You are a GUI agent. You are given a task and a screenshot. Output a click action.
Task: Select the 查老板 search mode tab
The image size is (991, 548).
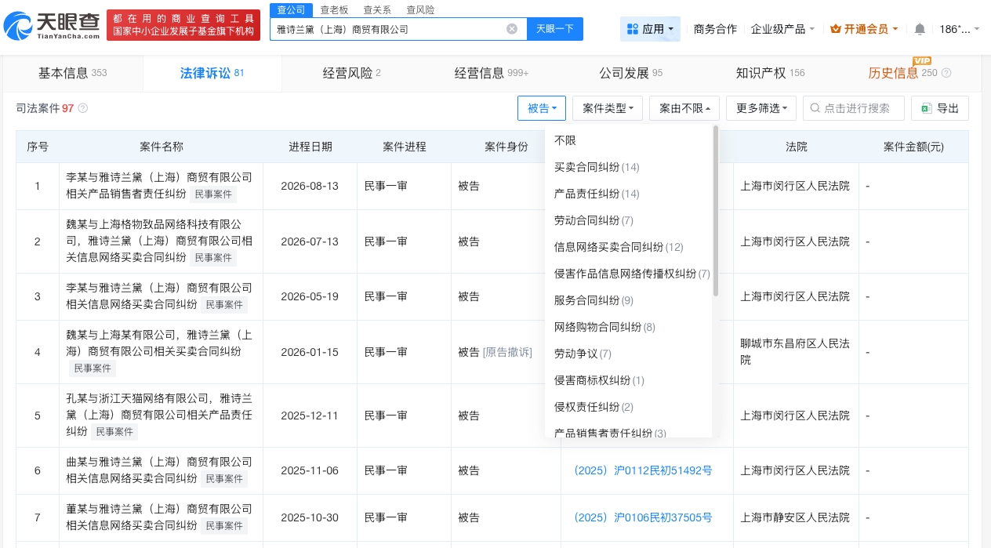pos(334,9)
